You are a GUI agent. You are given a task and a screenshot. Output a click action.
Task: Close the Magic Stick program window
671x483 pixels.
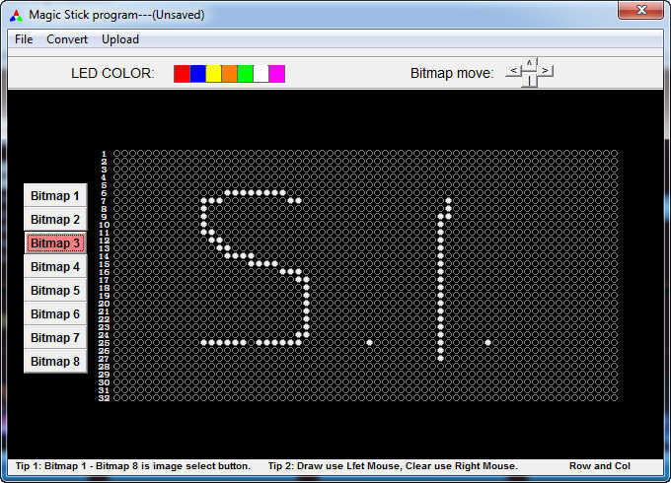click(x=640, y=10)
